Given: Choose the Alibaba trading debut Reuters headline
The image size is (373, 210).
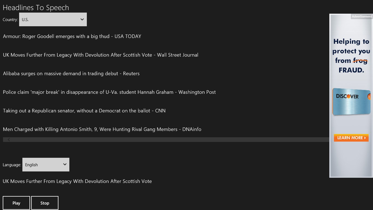Looking at the screenshot, I should (71, 74).
